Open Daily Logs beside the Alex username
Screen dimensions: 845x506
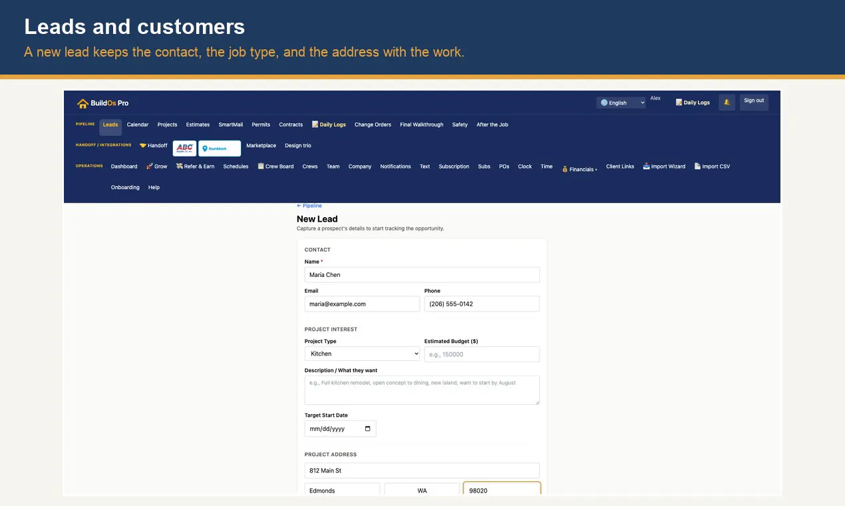pyautogui.click(x=693, y=103)
